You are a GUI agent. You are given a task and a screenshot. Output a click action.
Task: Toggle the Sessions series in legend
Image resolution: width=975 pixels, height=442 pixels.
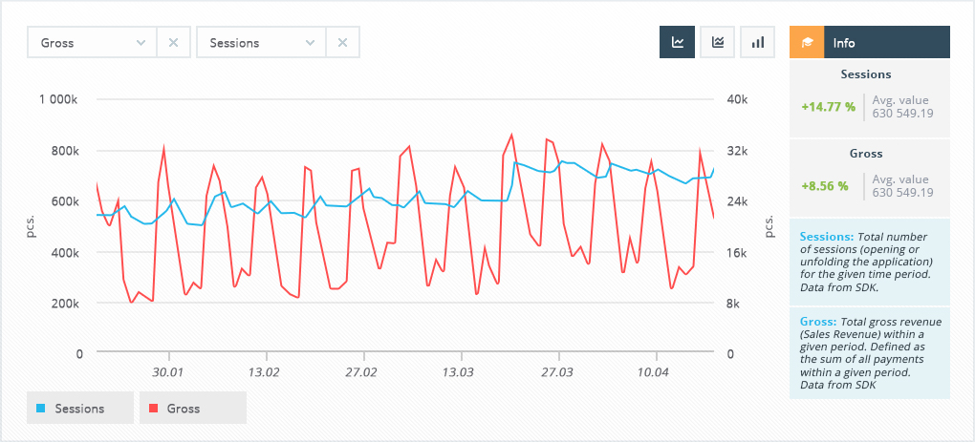point(80,408)
